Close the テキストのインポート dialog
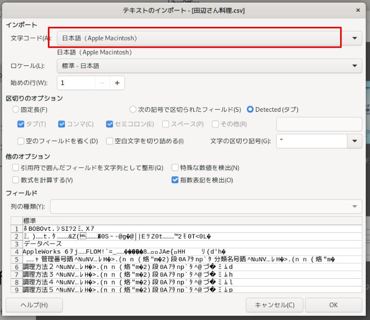Image resolution: width=370 pixels, height=320 pixels. pos(358,10)
